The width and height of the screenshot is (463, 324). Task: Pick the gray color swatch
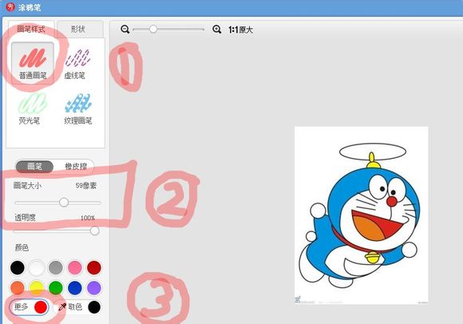pyautogui.click(x=56, y=268)
